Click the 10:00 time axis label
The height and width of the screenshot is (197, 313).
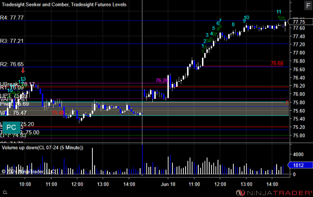(25, 184)
